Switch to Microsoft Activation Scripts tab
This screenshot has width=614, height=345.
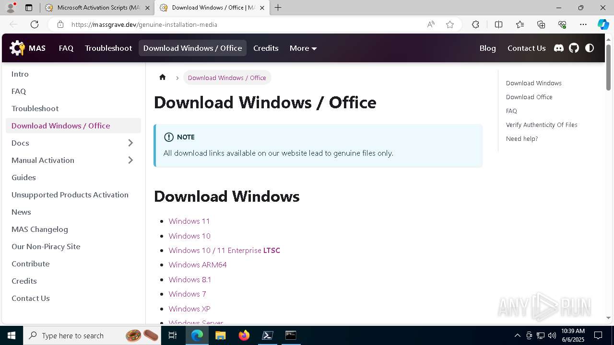coord(97,8)
